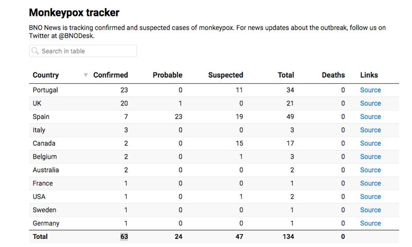Open the Source link for Sweden
The width and height of the screenshot is (412, 247).
(x=370, y=210)
